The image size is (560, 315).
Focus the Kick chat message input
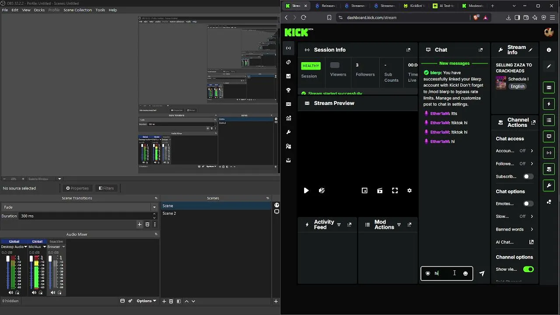[x=447, y=273]
